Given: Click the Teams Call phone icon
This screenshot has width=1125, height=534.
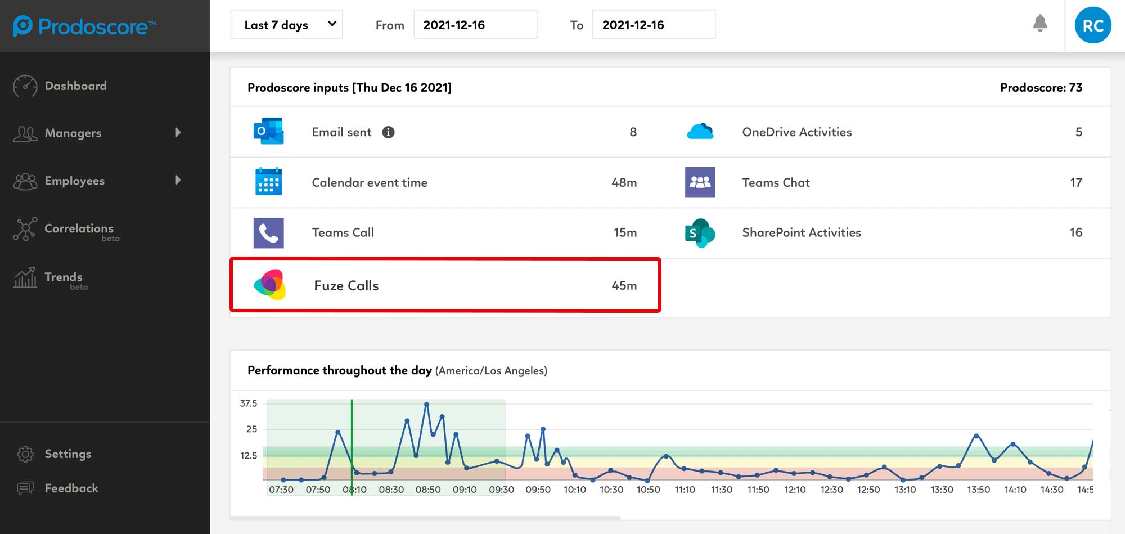Looking at the screenshot, I should pos(268,233).
